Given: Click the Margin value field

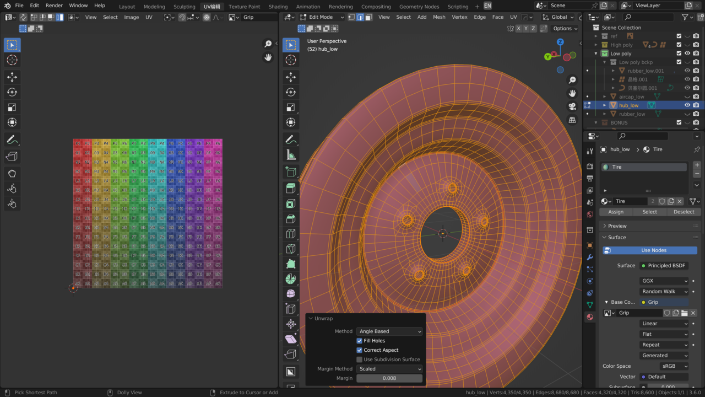Looking at the screenshot, I should (x=389, y=378).
